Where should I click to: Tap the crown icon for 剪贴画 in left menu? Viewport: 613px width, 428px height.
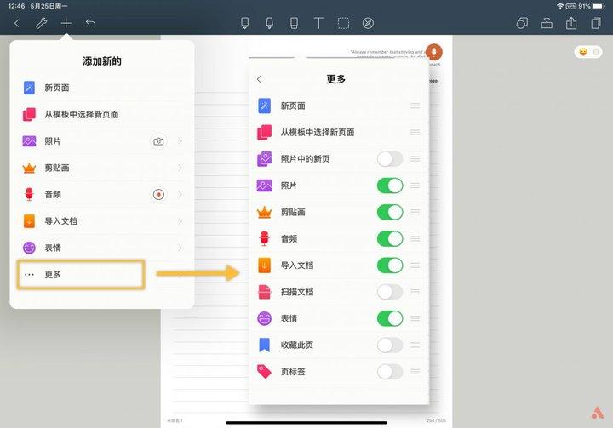tap(29, 168)
